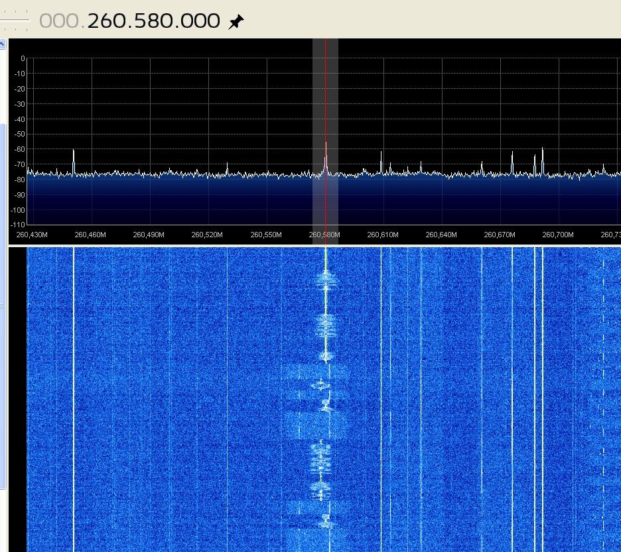This screenshot has width=621, height=552.
Task: Click the -60 dB scale label
Action: coord(20,149)
